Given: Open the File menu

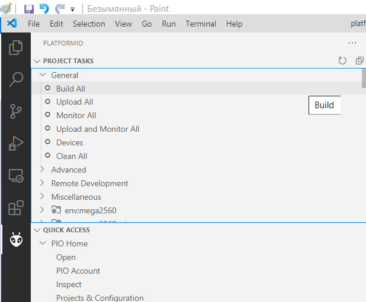Looking at the screenshot, I should pos(34,24).
